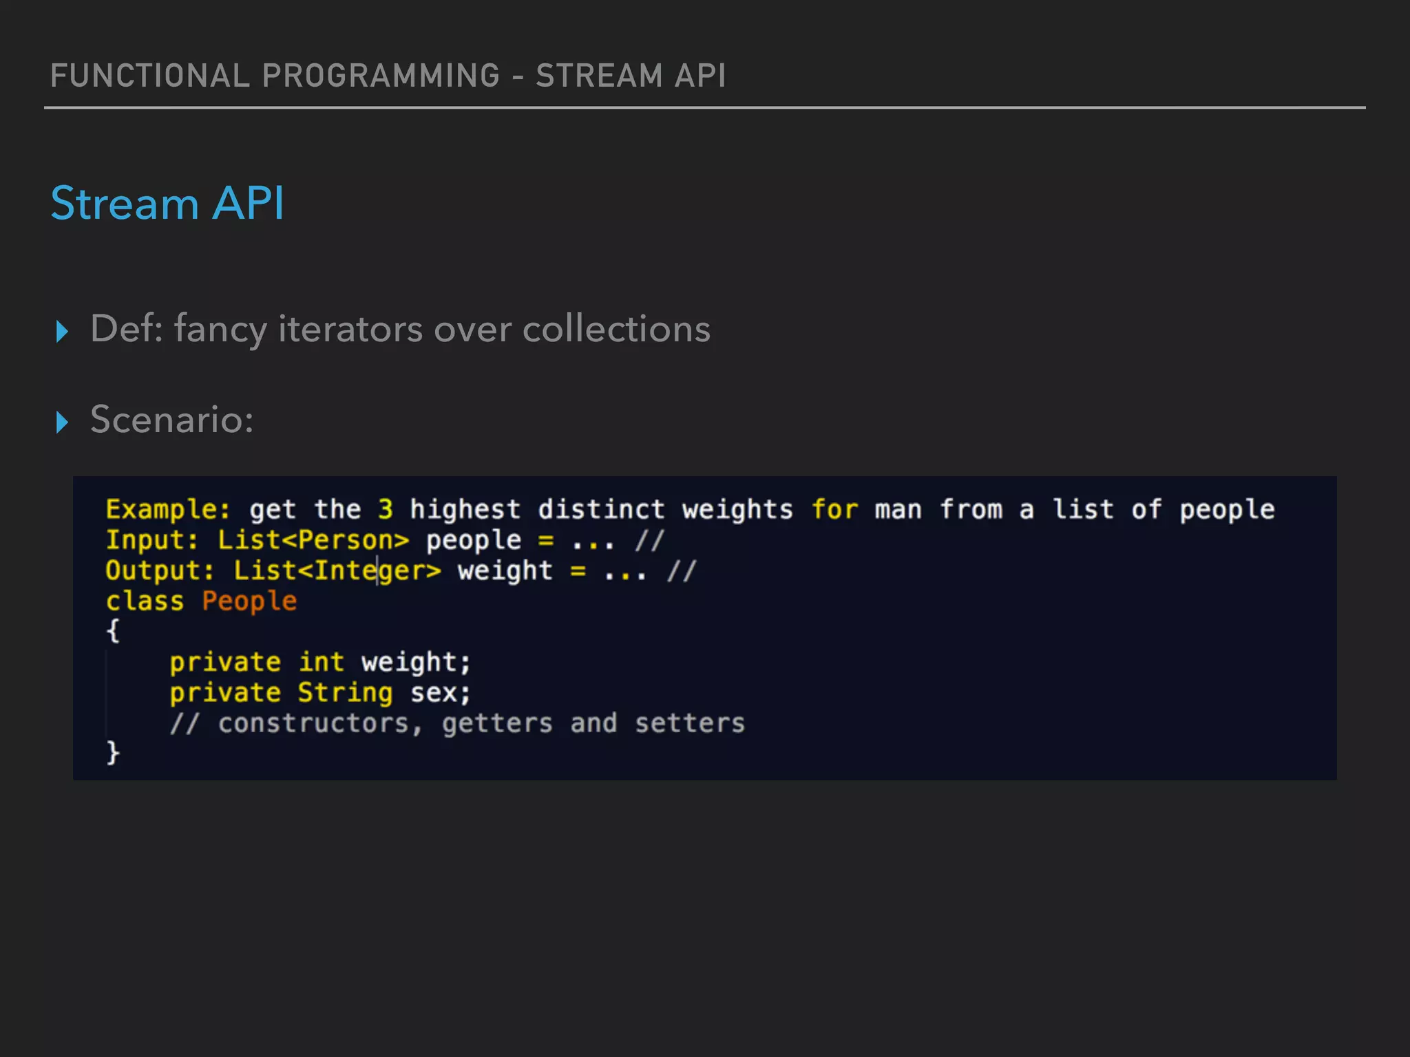
Task: Click the 'private int weight;' line
Action: tap(320, 662)
